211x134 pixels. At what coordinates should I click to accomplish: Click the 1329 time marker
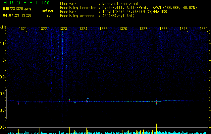coord(183,29)
